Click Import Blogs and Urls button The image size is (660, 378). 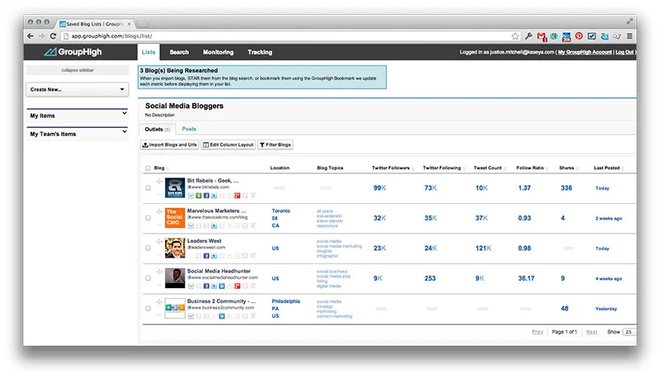170,144
